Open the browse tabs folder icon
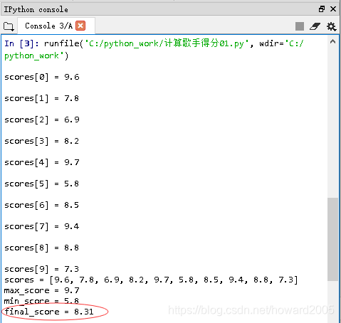This screenshot has height=323, width=341. point(9,26)
